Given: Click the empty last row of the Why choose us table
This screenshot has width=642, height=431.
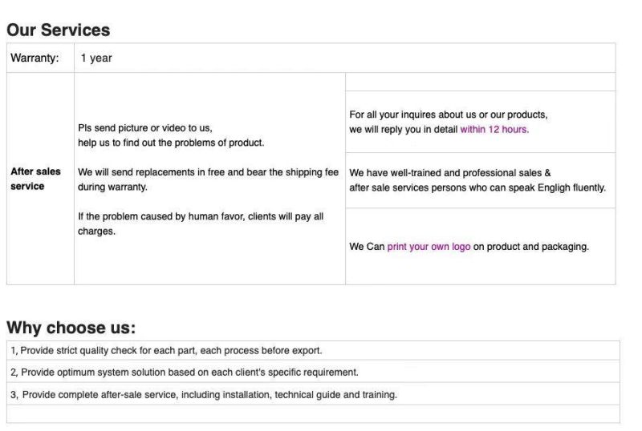Looking at the screenshot, I should click(313, 414).
